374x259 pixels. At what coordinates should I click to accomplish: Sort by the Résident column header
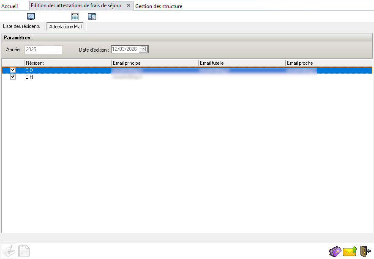pos(68,63)
